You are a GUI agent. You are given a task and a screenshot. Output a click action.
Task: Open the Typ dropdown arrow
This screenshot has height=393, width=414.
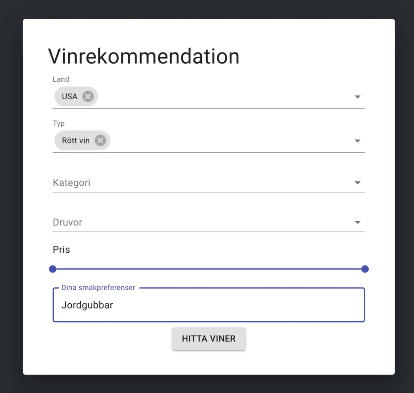click(x=357, y=141)
